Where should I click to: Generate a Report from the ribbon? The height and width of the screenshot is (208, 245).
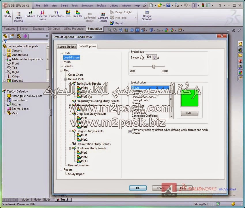[117, 23]
